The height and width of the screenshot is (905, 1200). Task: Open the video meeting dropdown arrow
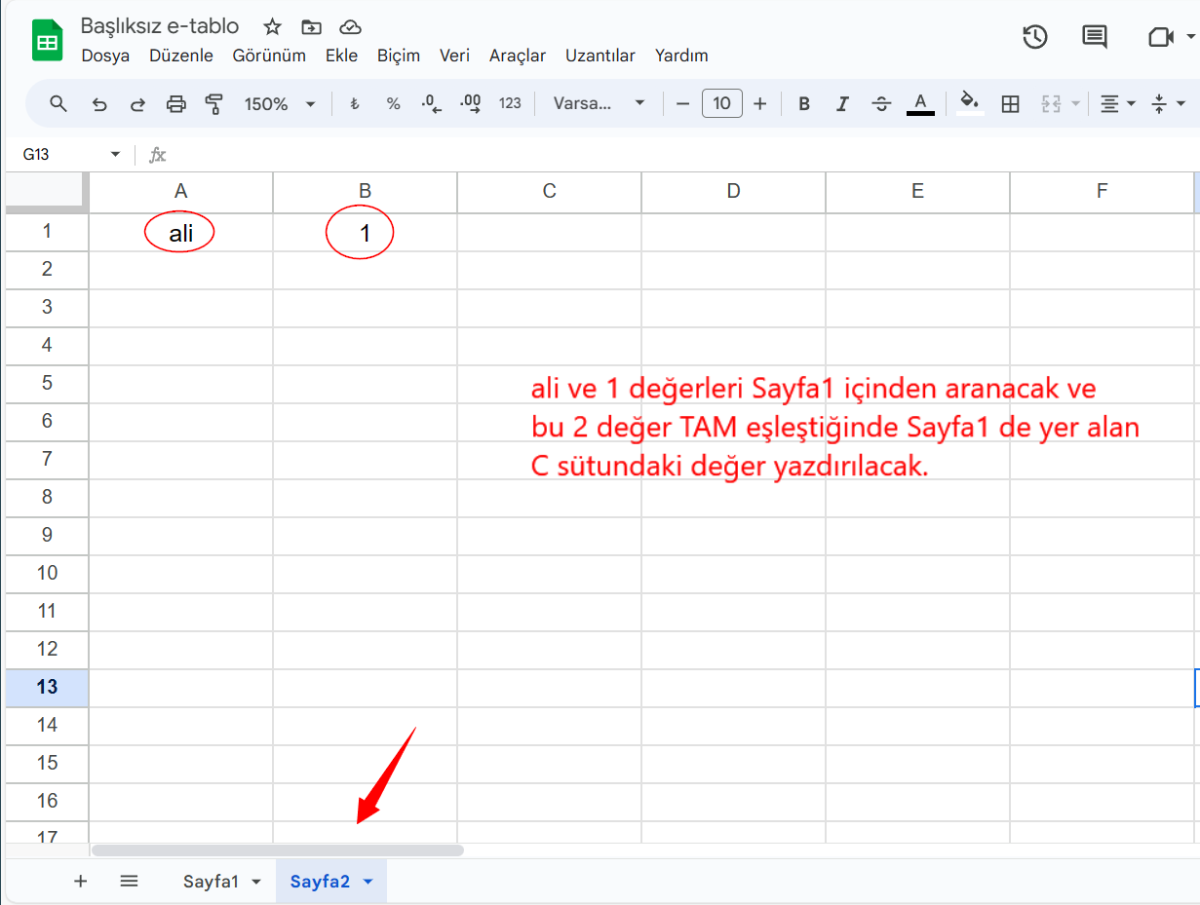[x=1190, y=37]
